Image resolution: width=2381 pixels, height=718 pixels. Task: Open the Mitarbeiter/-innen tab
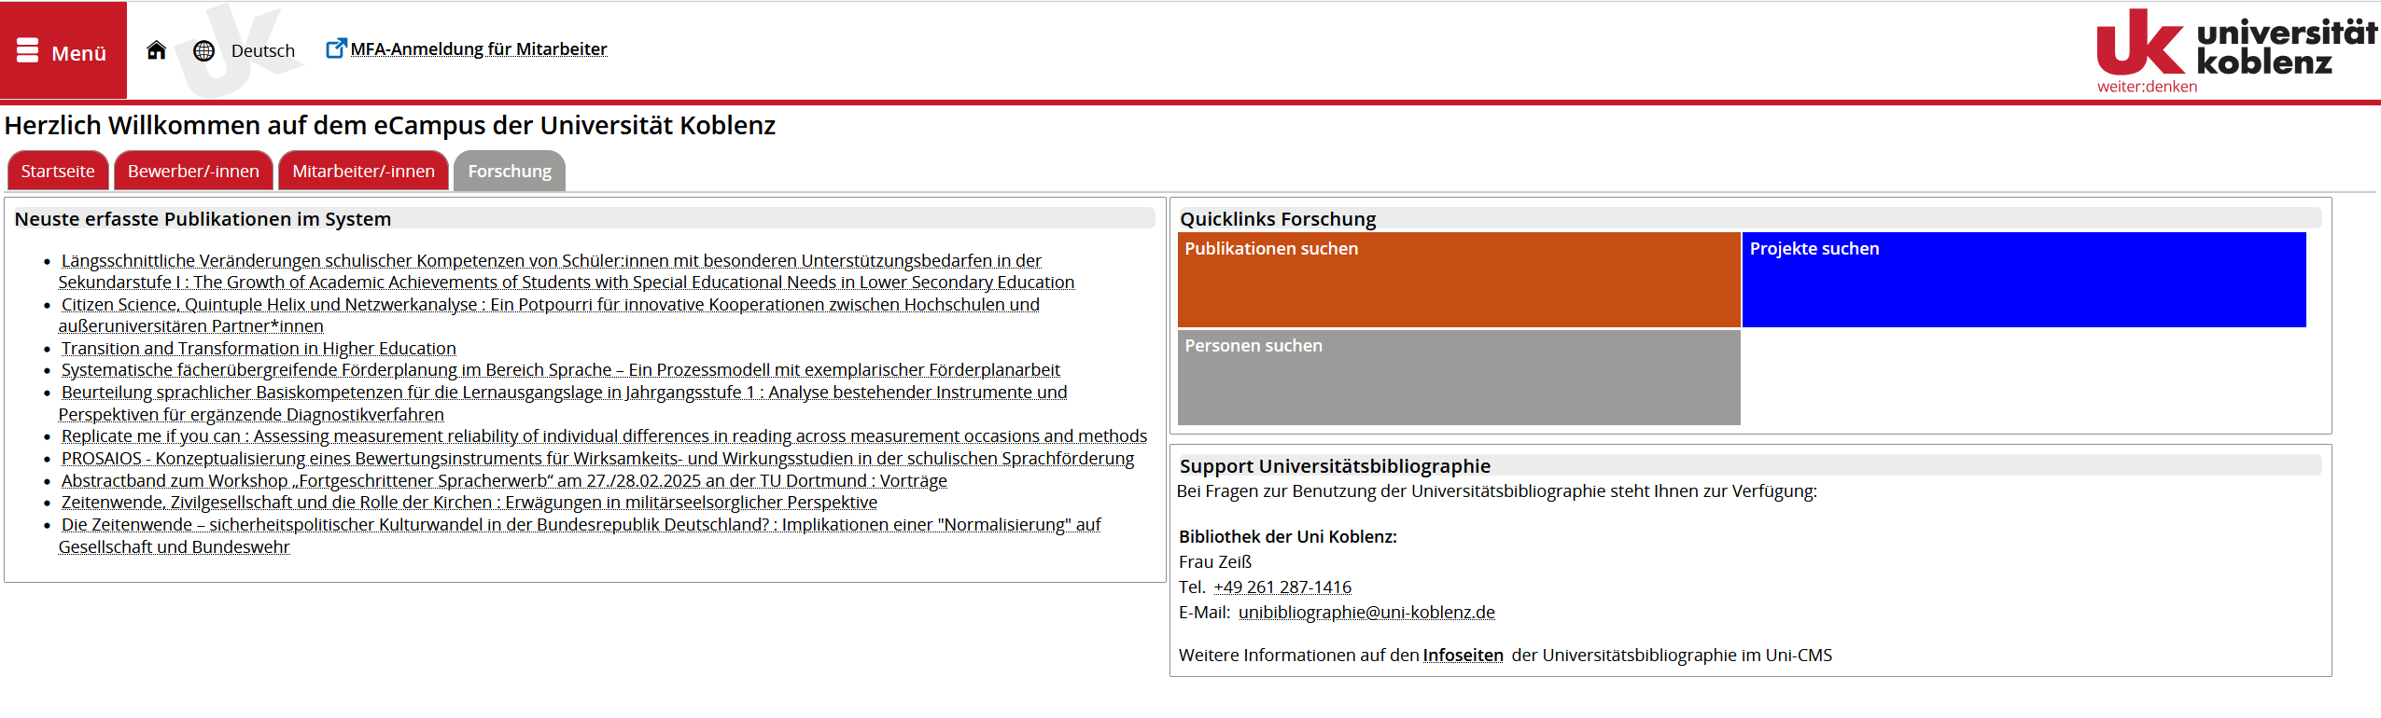coord(363,172)
